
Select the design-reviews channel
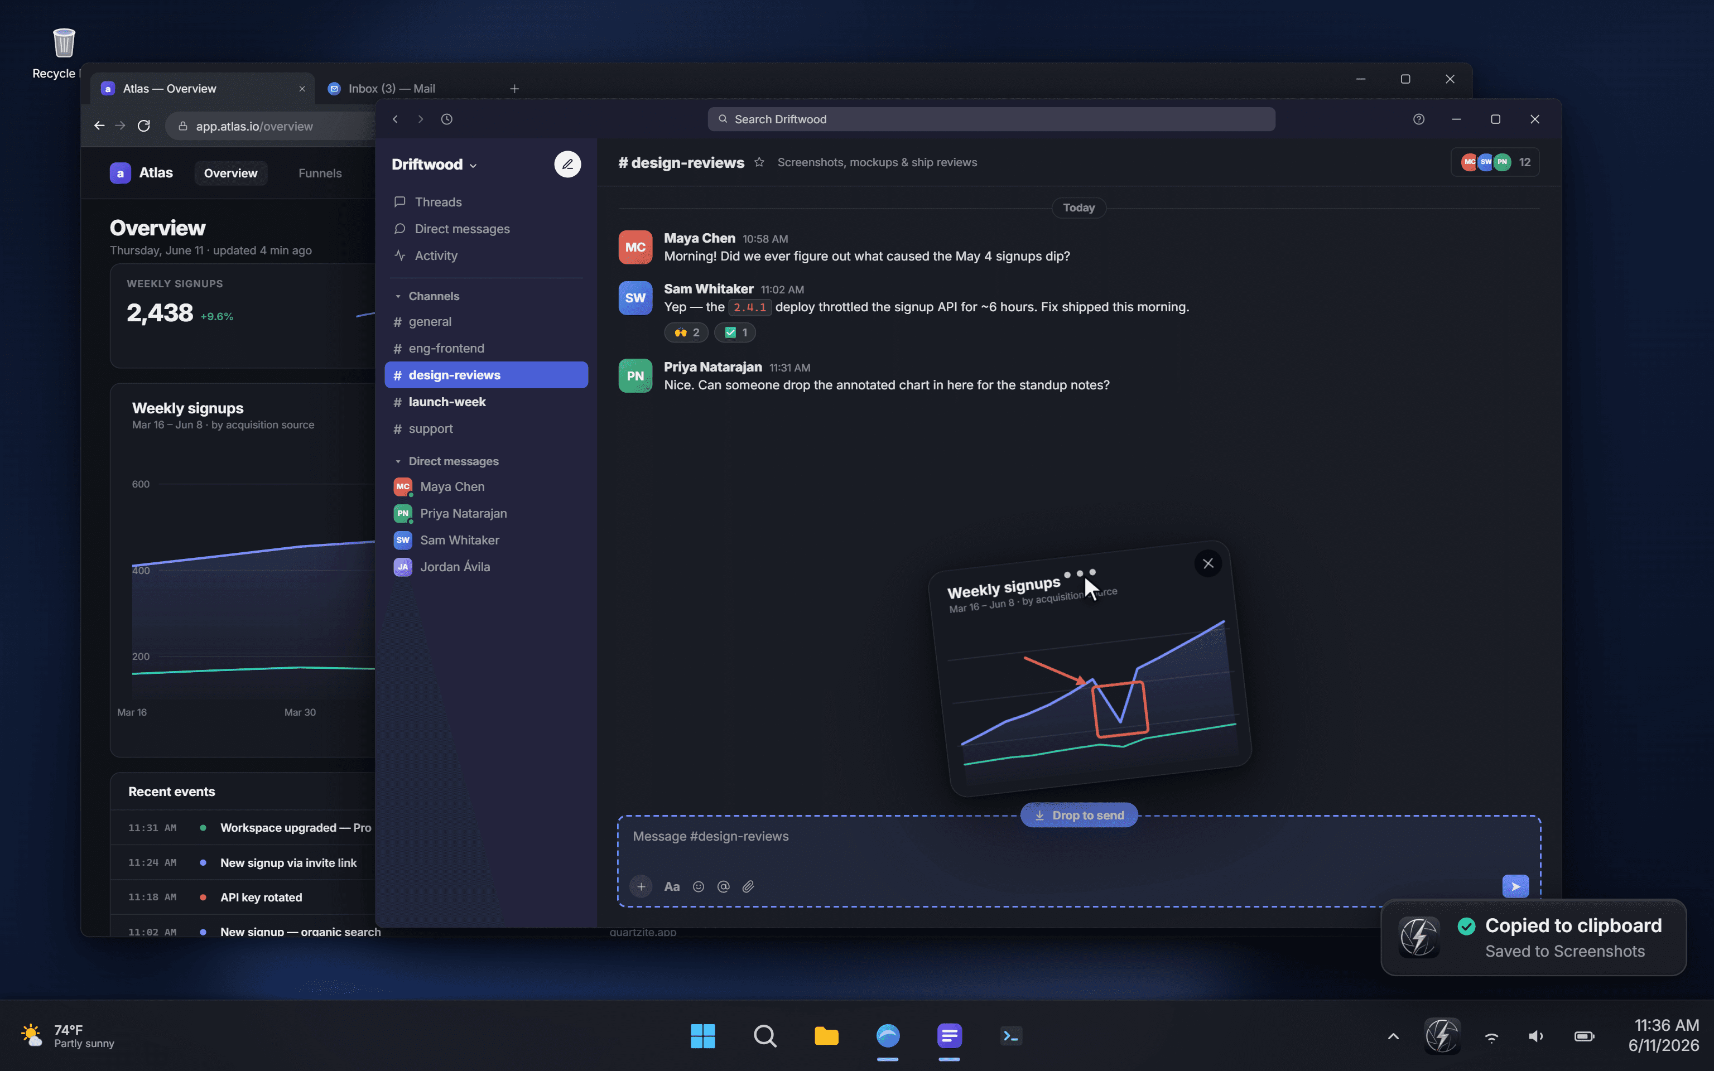pyautogui.click(x=487, y=375)
